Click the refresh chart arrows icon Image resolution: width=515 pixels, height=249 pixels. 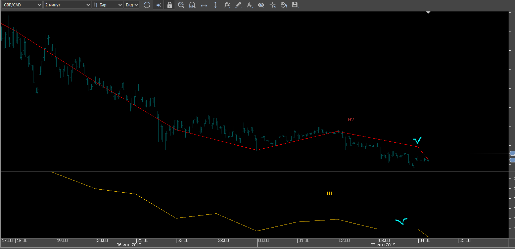pyautogui.click(x=147, y=5)
